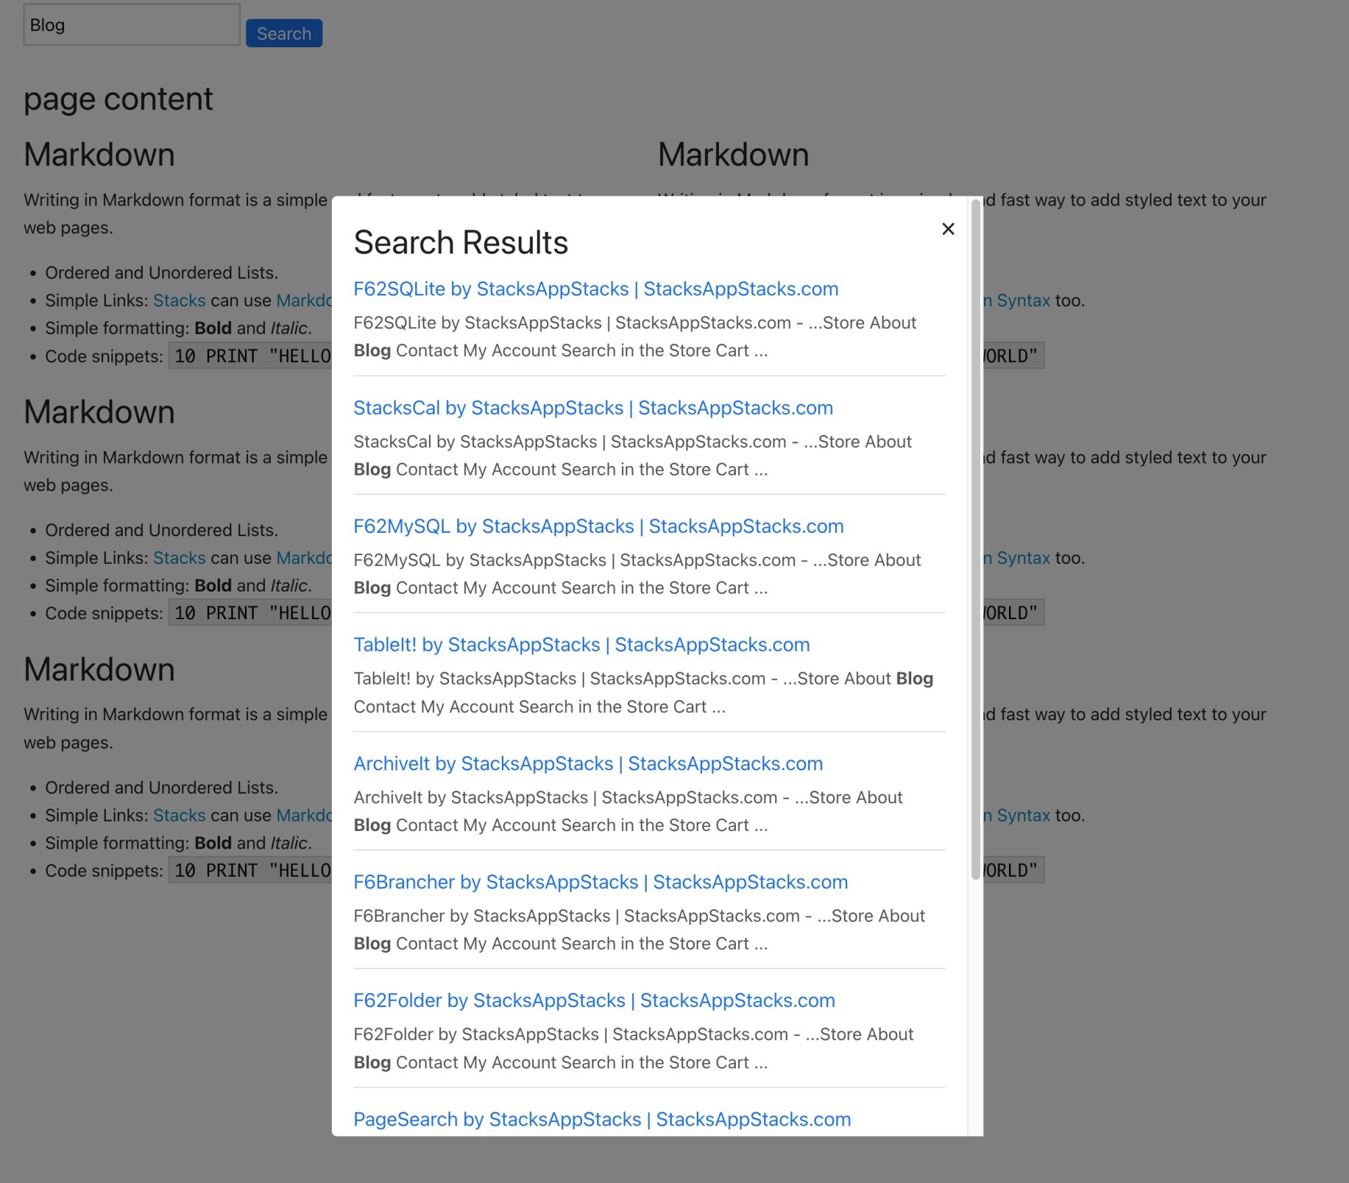Viewport: 1349px width, 1183px height.
Task: Open the ArchiveIt by StacksAppStacks result
Action: point(588,763)
